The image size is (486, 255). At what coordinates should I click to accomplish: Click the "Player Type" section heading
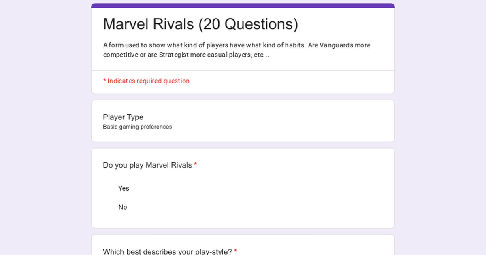(x=123, y=117)
